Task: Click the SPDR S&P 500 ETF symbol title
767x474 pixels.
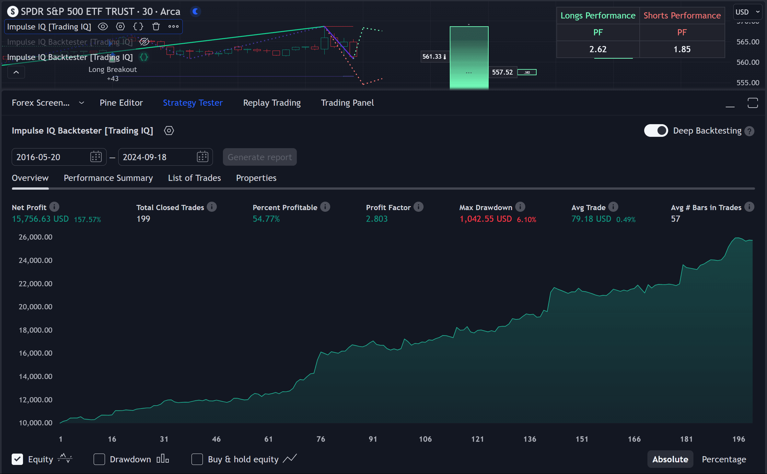Action: 100,12
